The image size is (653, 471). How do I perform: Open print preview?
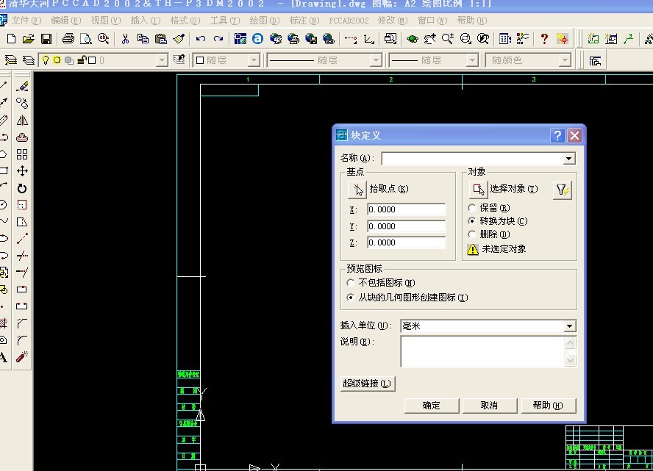point(86,39)
